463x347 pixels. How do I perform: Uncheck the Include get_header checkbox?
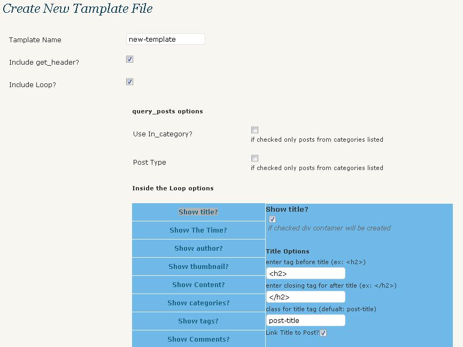(x=129, y=59)
